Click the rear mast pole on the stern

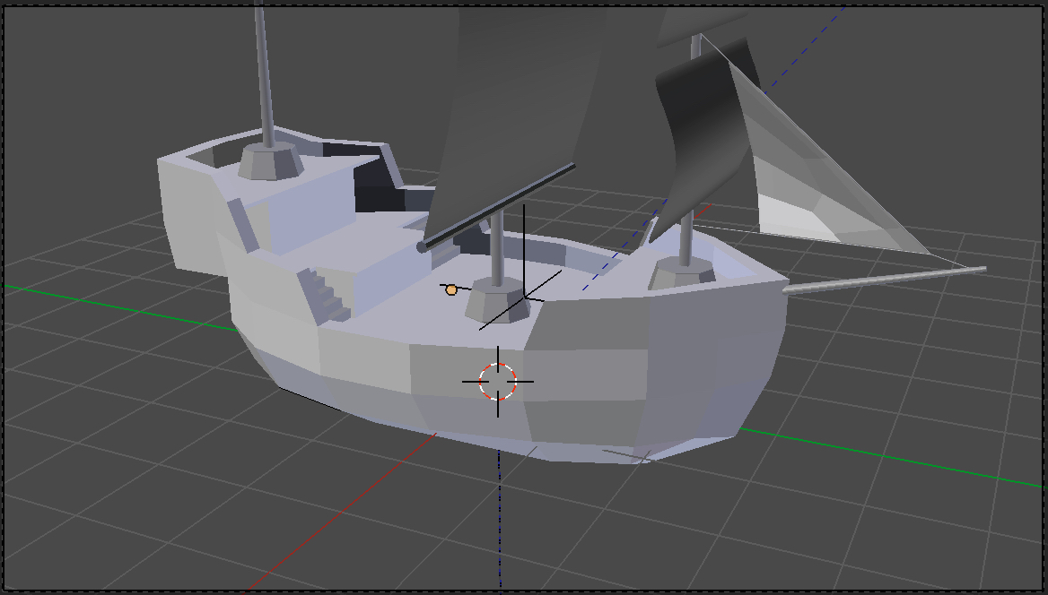pos(265,73)
